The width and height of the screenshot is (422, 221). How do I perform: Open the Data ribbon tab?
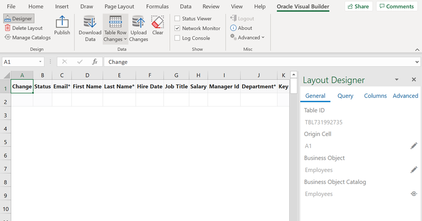point(186,7)
